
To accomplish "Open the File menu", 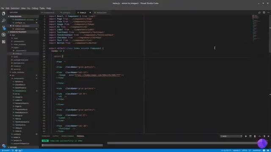I will point(3,8).
